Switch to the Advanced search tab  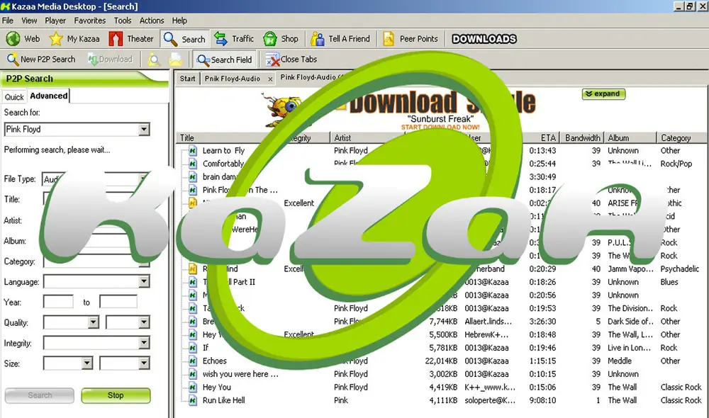(x=48, y=96)
